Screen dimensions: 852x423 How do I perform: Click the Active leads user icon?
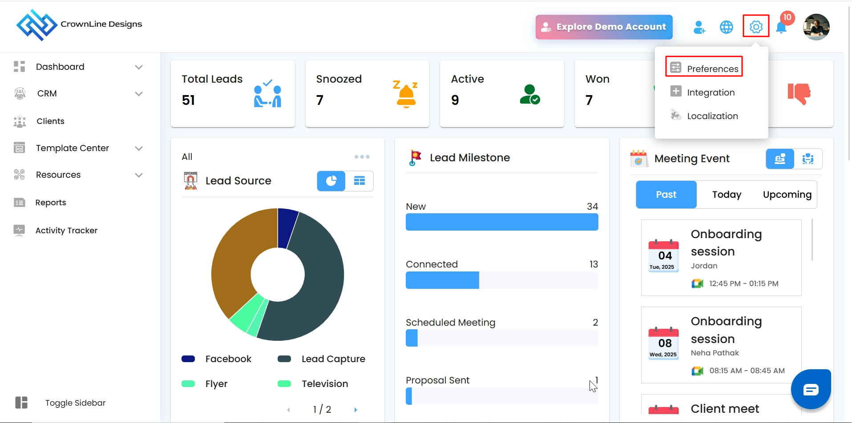click(530, 94)
